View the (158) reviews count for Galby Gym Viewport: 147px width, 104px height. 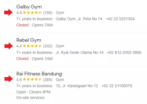[48, 13]
